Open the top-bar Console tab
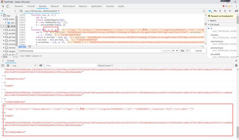Viewport: 239px width, 140px height. coord(31,6)
